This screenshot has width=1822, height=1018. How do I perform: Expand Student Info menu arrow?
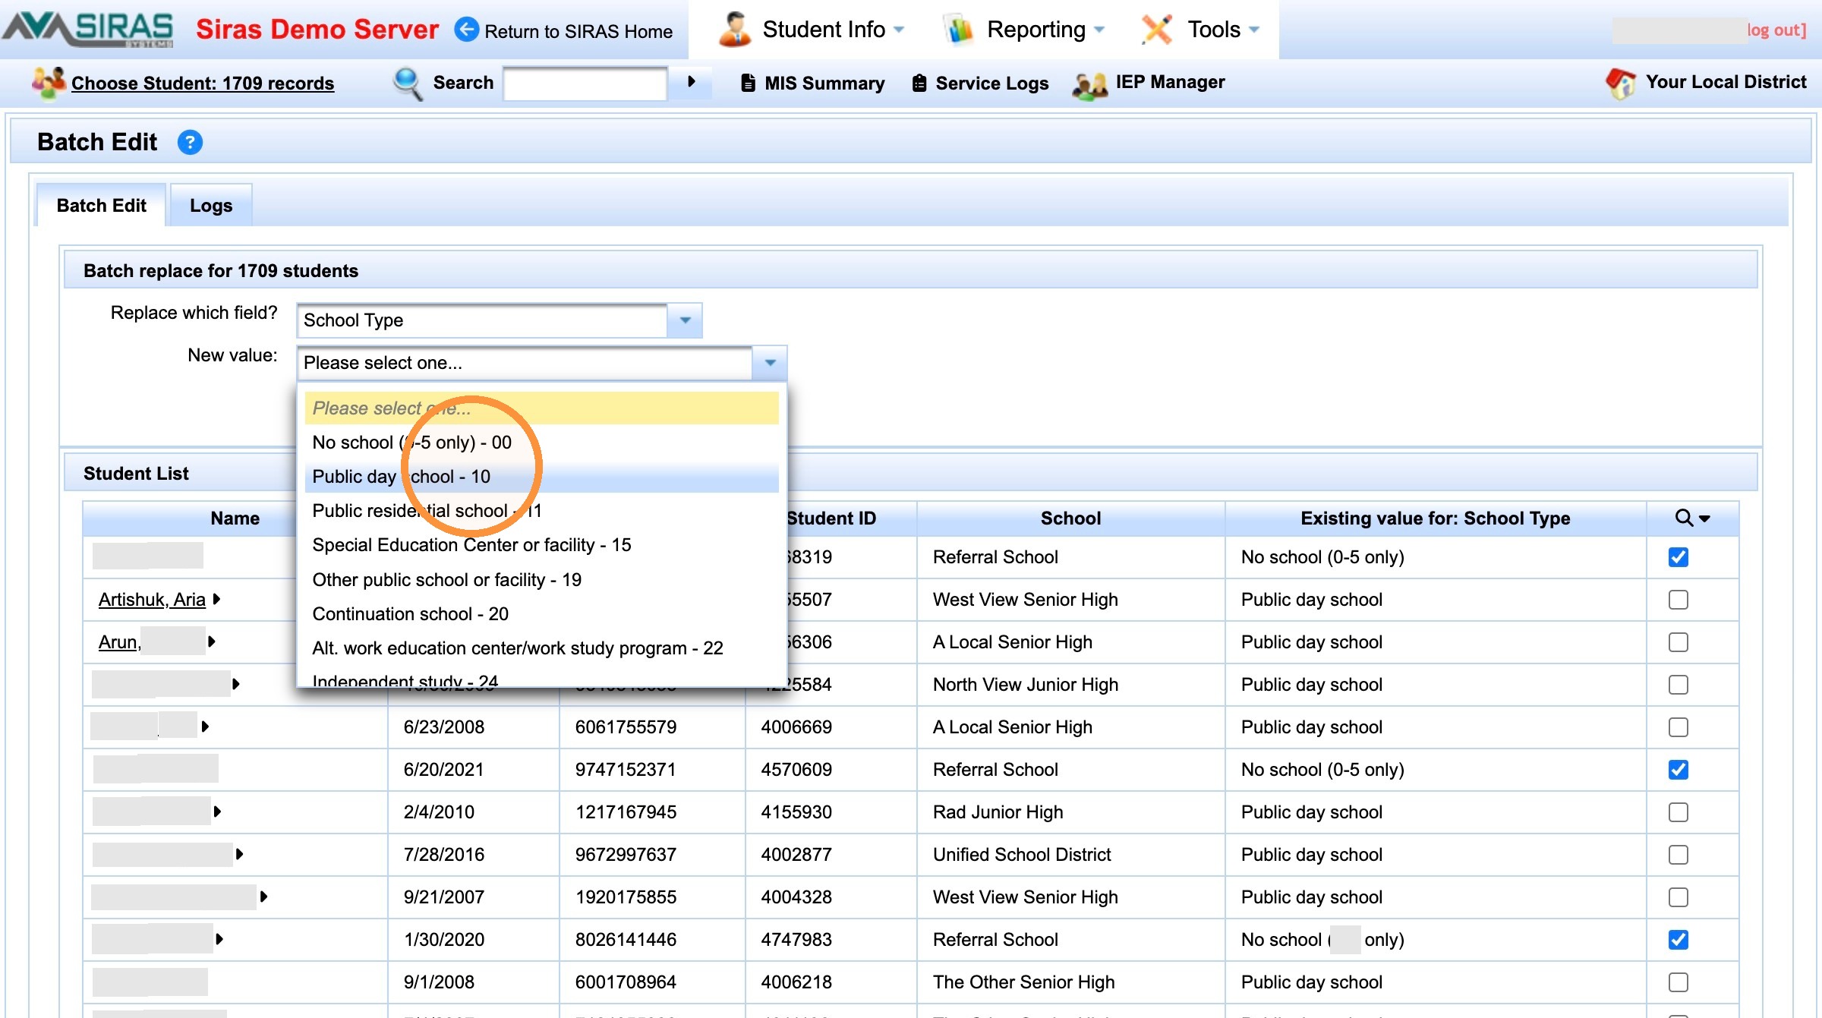click(x=899, y=30)
